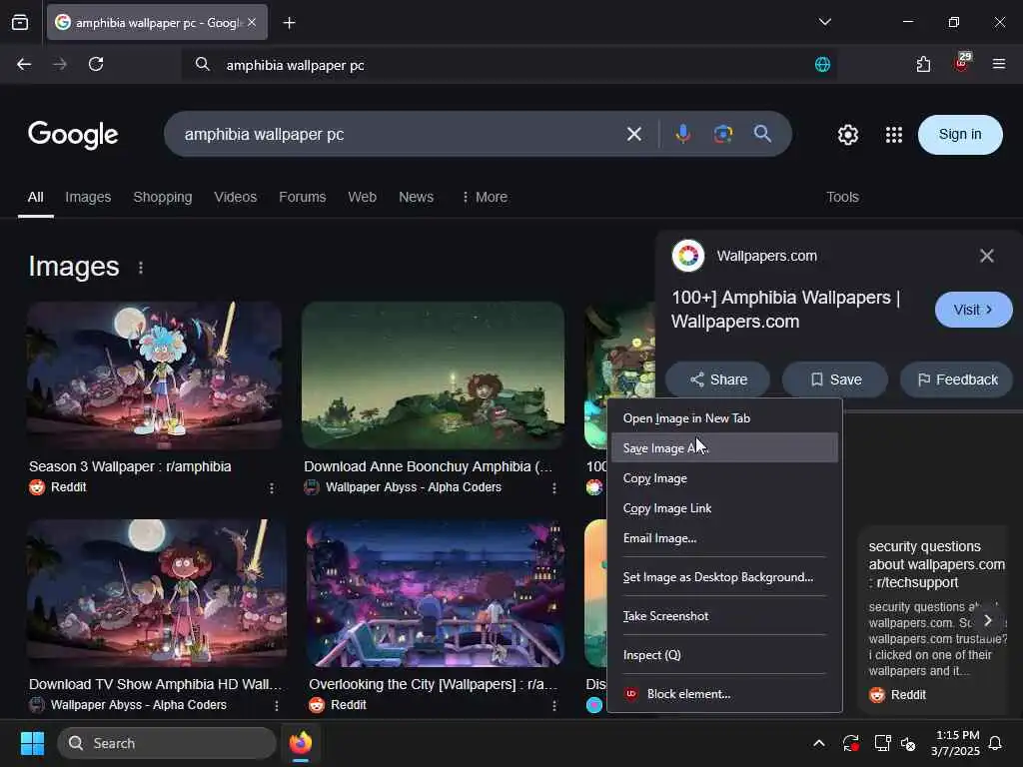The height and width of the screenshot is (767, 1023).
Task: Click the Wallpapers.com site favicon
Action: point(687,256)
